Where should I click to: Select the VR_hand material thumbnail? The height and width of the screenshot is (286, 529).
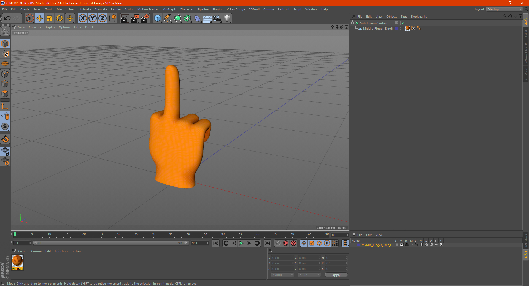tap(17, 262)
